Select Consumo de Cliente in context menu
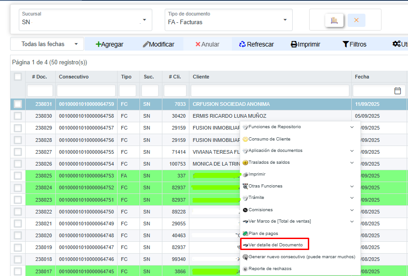This screenshot has width=408, height=276. coord(269,139)
